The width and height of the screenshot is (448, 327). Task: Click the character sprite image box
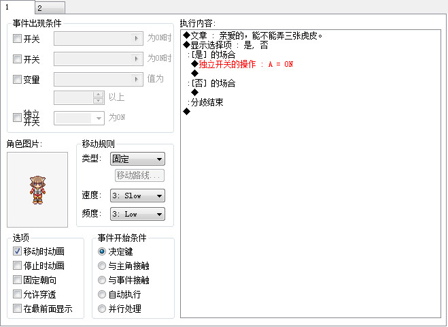pos(37,189)
